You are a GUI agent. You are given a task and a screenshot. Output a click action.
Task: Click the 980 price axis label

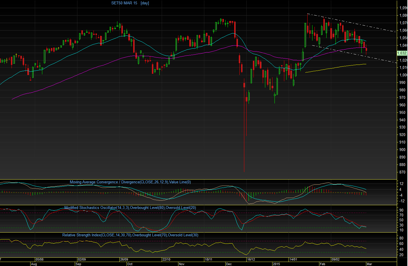click(x=402, y=90)
